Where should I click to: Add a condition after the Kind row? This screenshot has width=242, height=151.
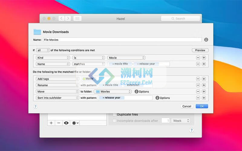(x=204, y=58)
